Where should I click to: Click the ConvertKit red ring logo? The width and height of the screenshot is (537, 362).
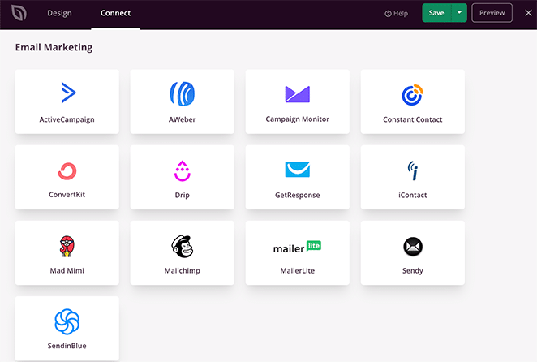(67, 171)
